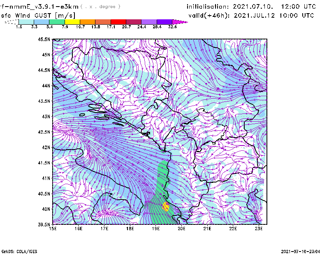Click the 17E longitude label
This screenshot has height=254, width=329.
coord(104,229)
